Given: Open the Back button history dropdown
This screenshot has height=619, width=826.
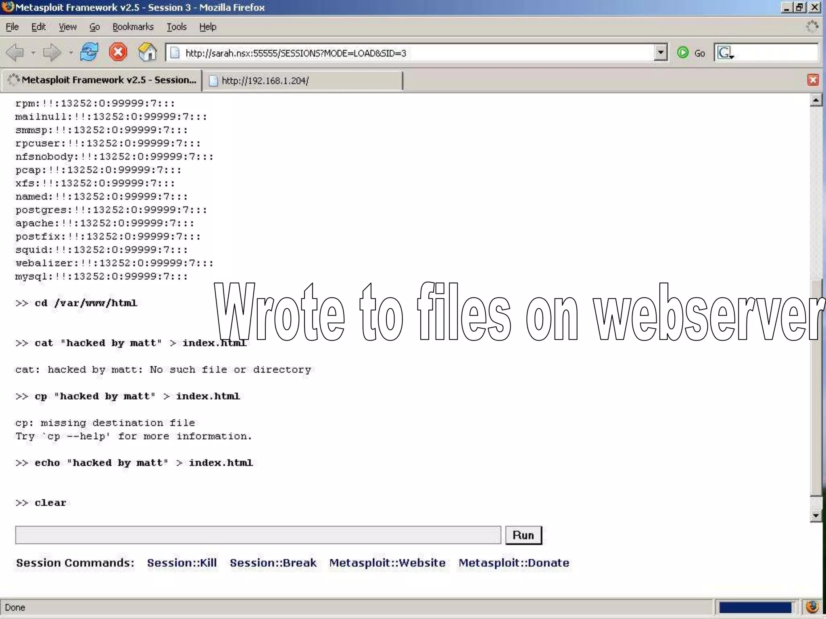Looking at the screenshot, I should tap(33, 53).
